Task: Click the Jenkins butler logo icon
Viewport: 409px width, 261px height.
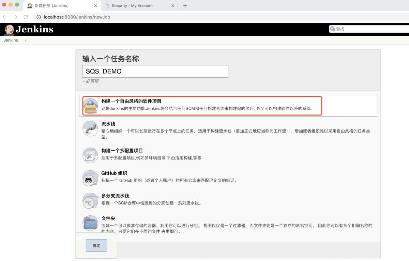Action: (9, 30)
